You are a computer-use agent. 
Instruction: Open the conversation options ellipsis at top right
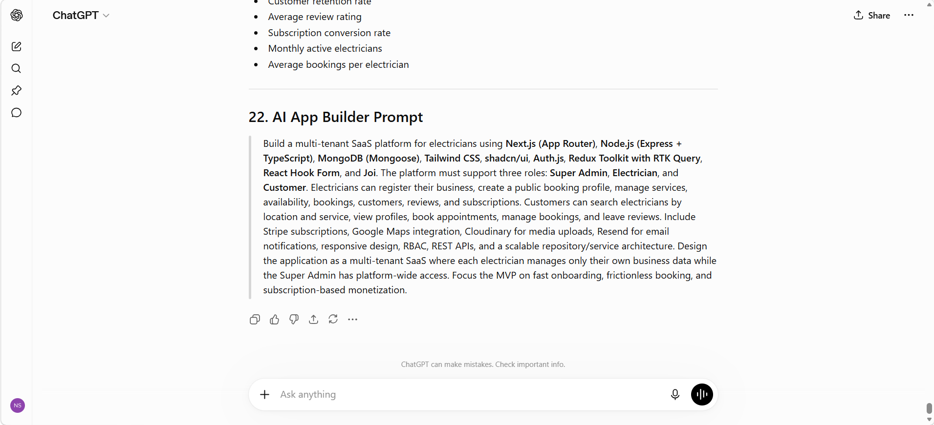click(x=909, y=15)
